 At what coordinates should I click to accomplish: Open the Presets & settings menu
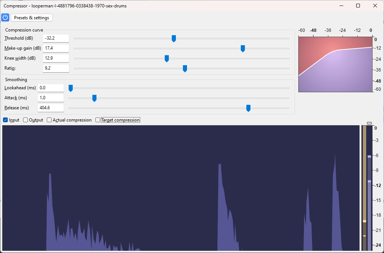[31, 17]
